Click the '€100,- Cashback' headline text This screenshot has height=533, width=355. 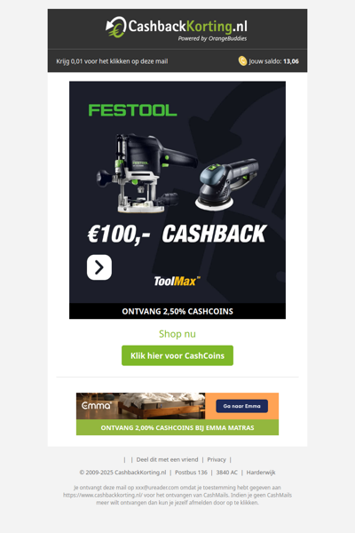(177, 235)
